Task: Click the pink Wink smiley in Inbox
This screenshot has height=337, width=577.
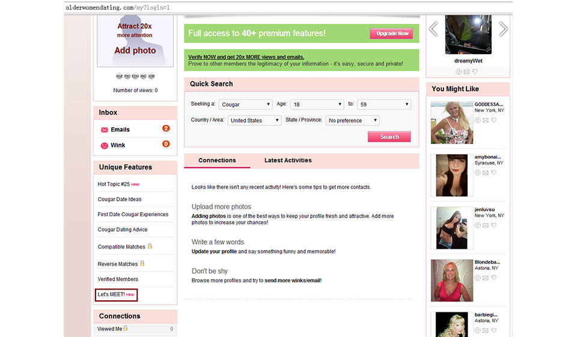Action: click(105, 145)
